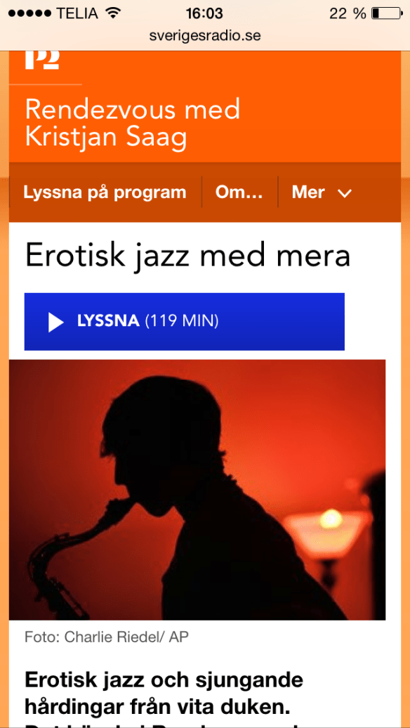The image size is (410, 728).
Task: Tap the sverigesradio.se address bar
Action: tap(205, 36)
